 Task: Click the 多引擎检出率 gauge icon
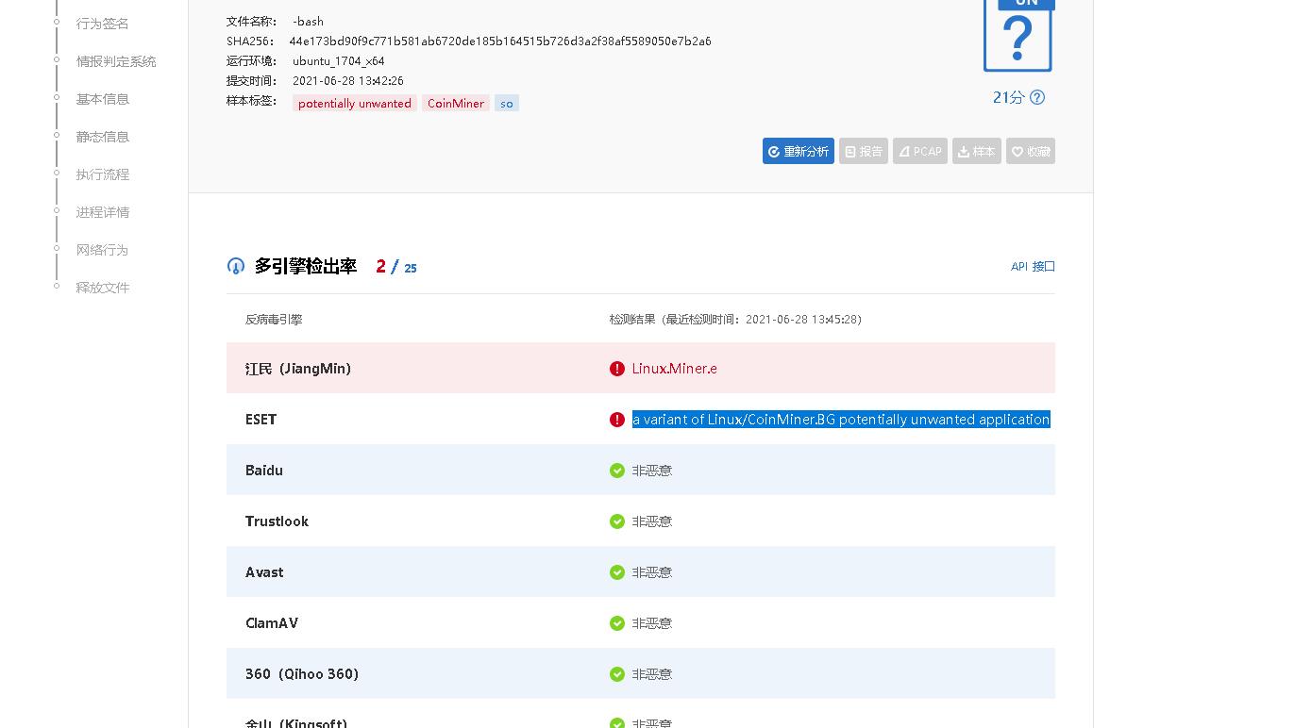pyautogui.click(x=236, y=266)
